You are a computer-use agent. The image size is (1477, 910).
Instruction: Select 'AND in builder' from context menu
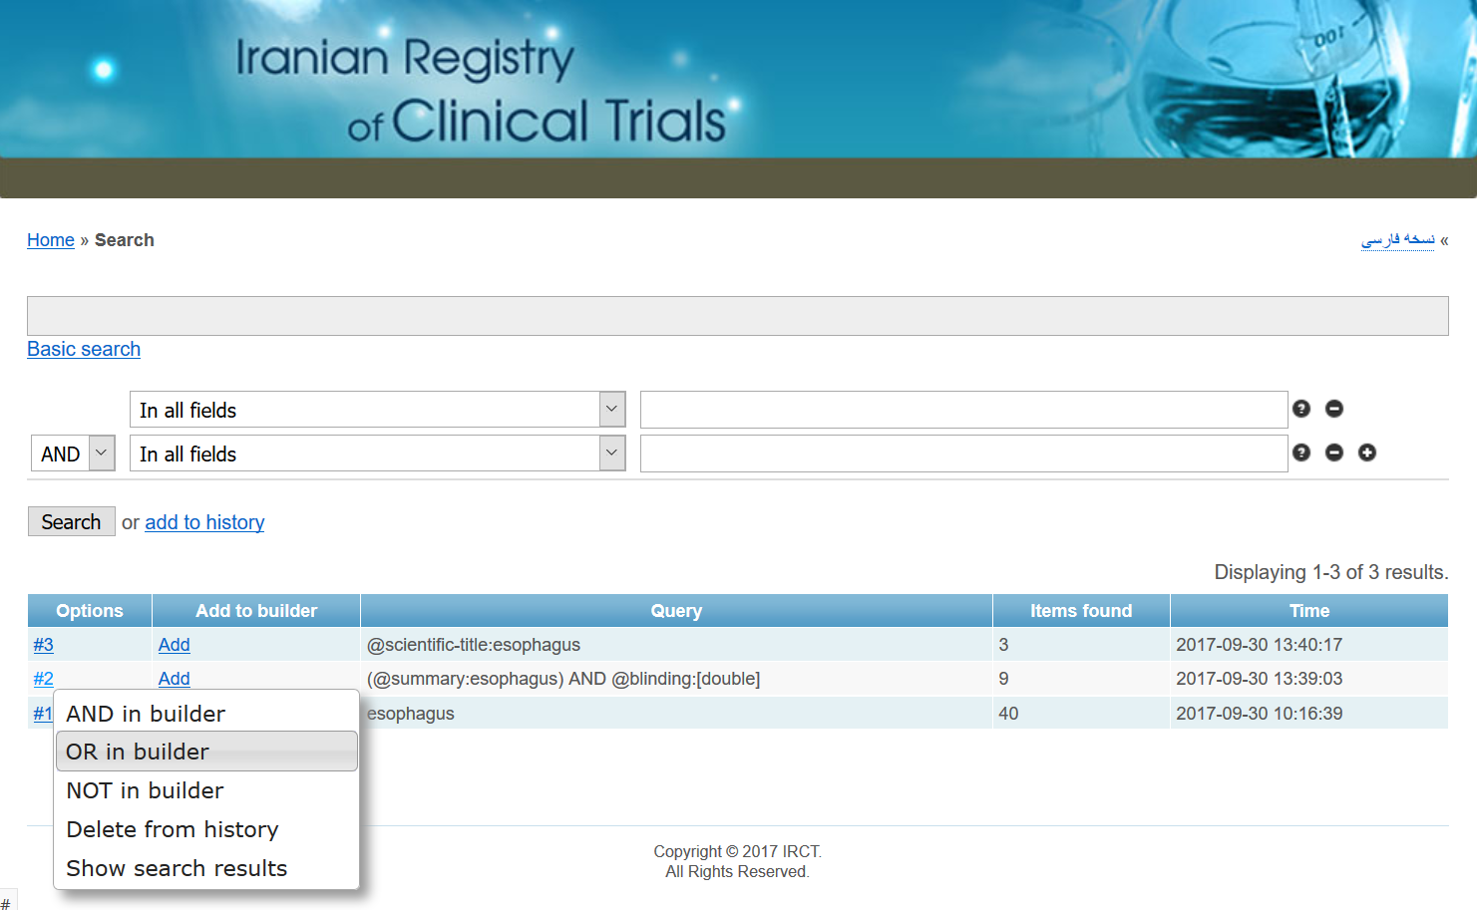[146, 714]
